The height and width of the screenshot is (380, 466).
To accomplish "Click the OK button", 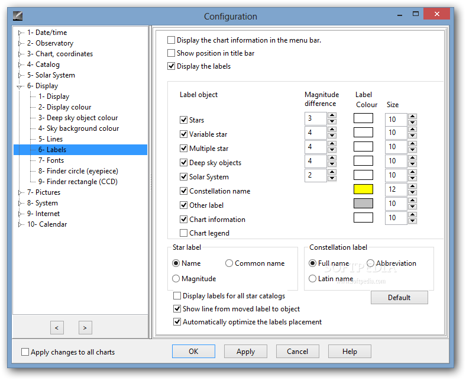I will [x=193, y=352].
